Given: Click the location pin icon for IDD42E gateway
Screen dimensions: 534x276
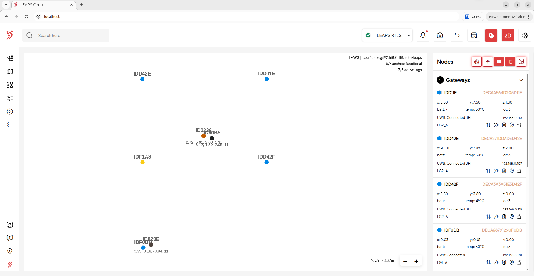Looking at the screenshot, I should (x=512, y=171).
